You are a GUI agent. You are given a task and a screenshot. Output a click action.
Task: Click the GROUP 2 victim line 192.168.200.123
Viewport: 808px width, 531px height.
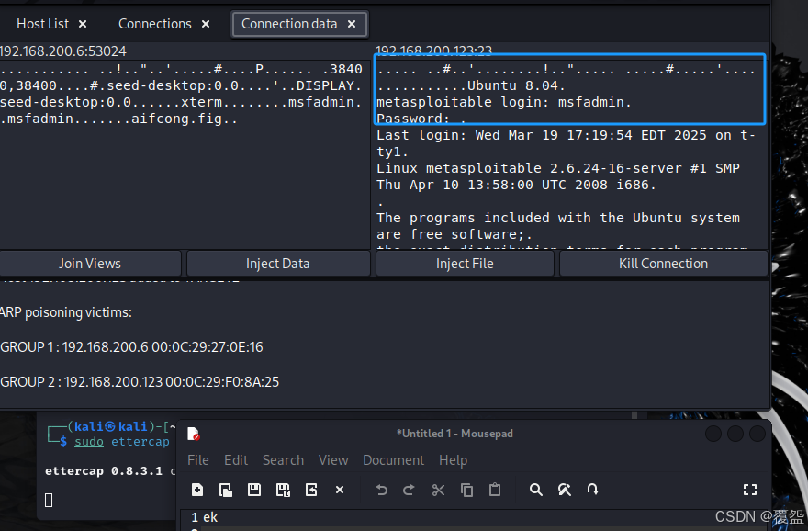pyautogui.click(x=140, y=382)
